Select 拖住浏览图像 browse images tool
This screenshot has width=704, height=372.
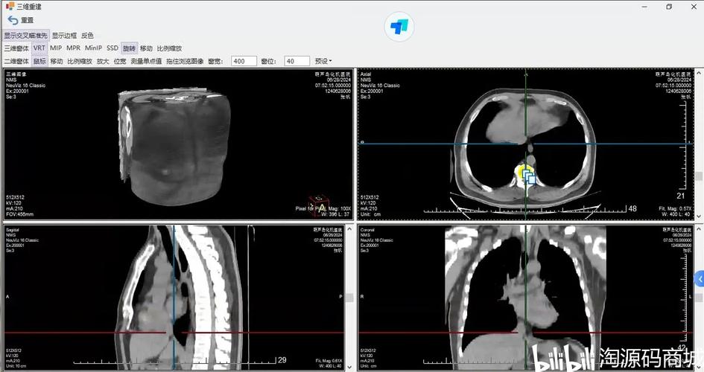185,61
